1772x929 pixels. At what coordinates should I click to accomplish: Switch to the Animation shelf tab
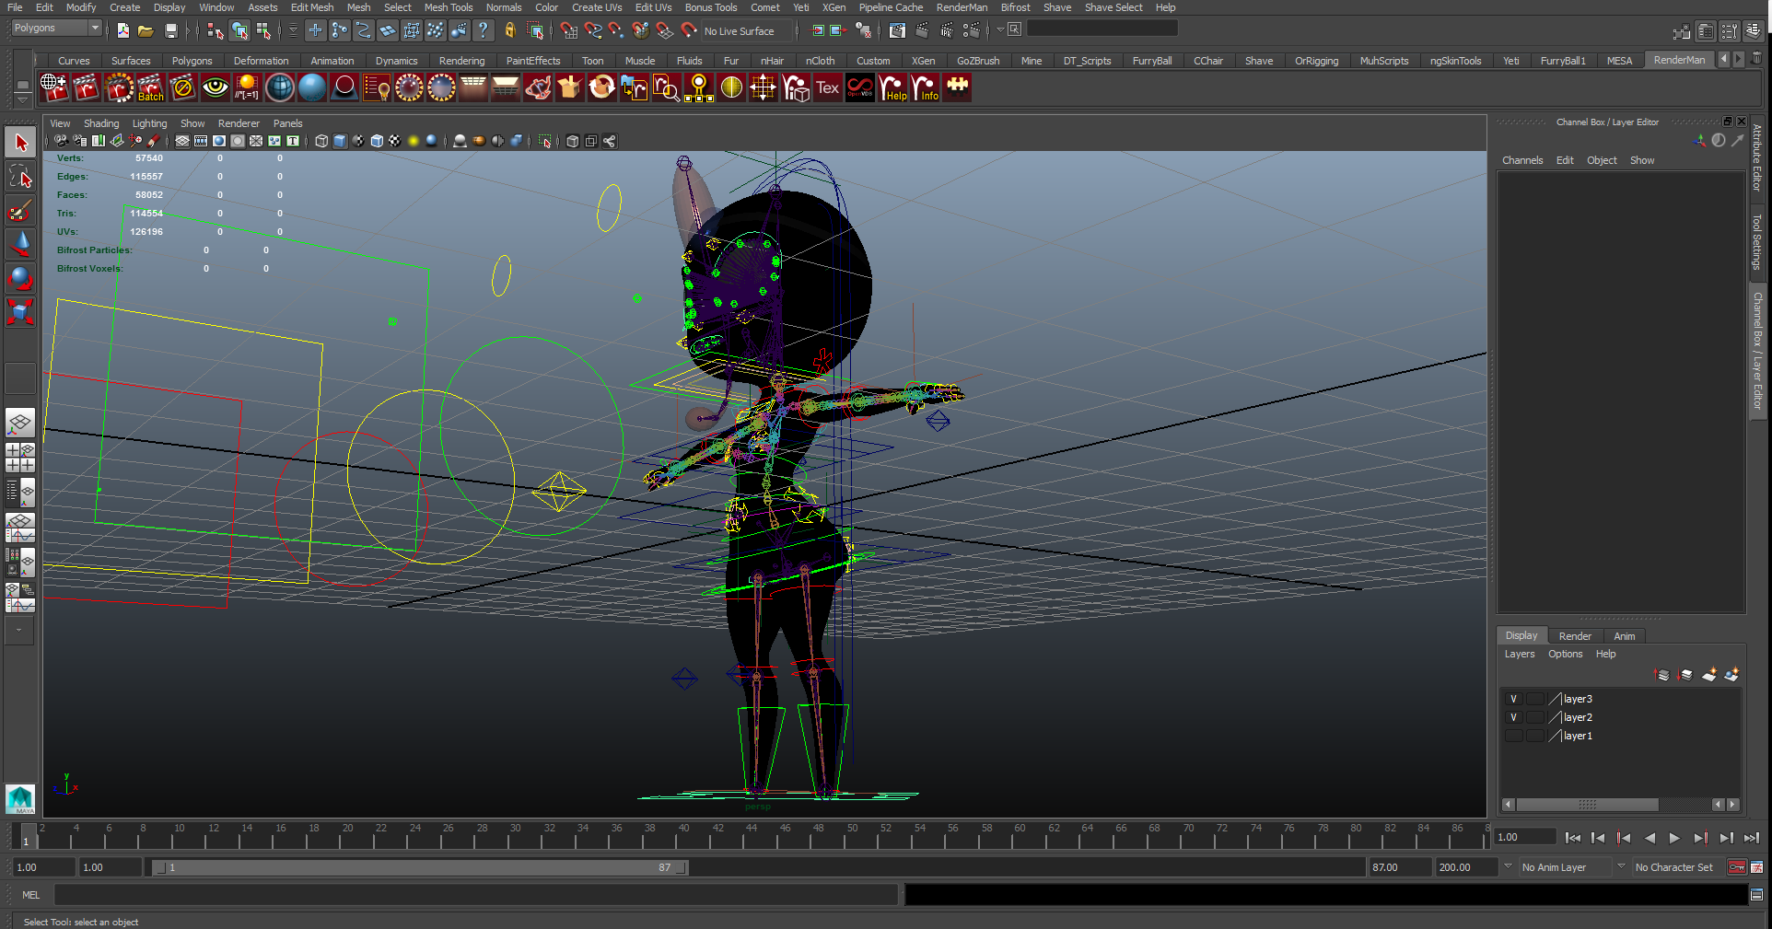pyautogui.click(x=332, y=61)
